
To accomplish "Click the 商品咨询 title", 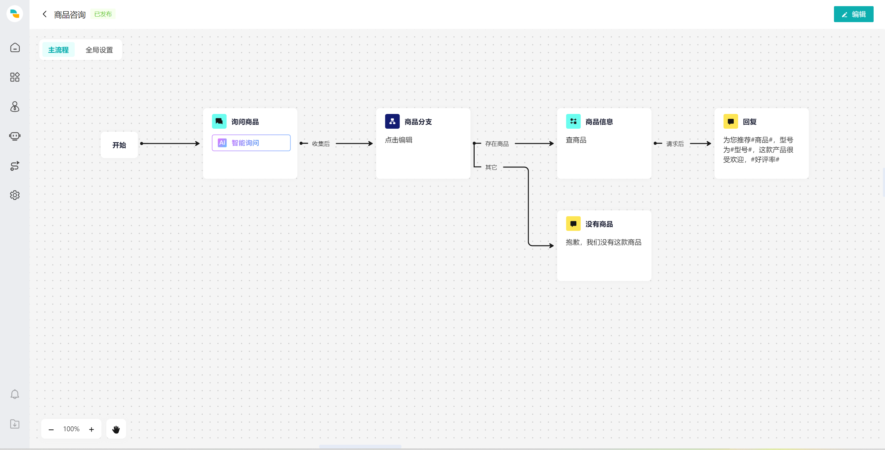I will 70,14.
